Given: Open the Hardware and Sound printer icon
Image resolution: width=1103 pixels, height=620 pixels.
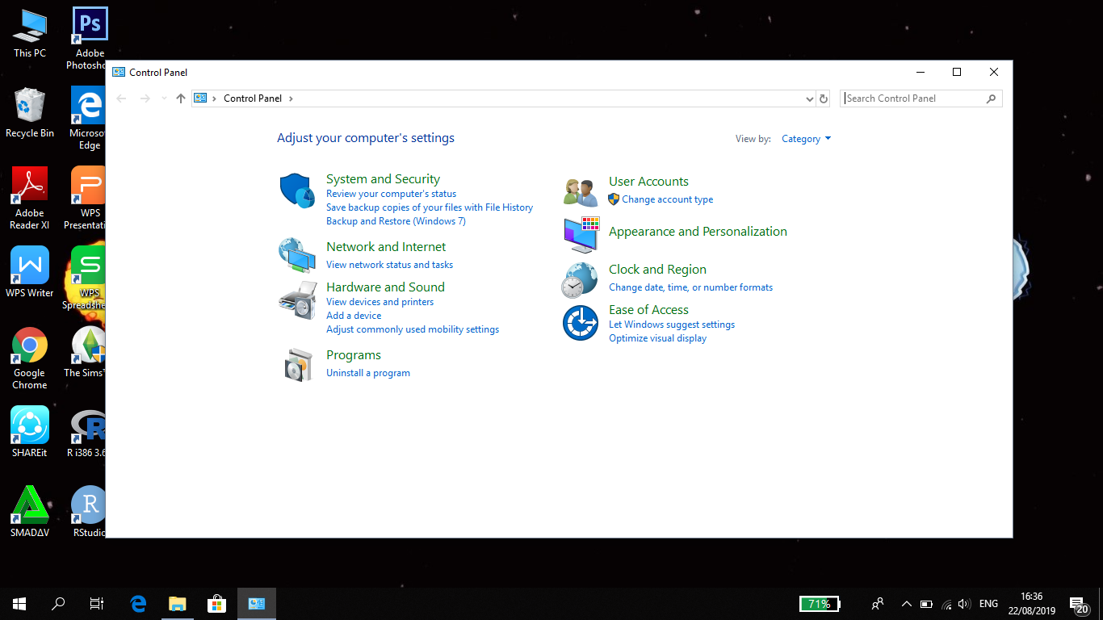Looking at the screenshot, I should coord(297,301).
